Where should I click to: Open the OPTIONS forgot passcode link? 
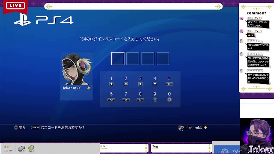point(58,127)
